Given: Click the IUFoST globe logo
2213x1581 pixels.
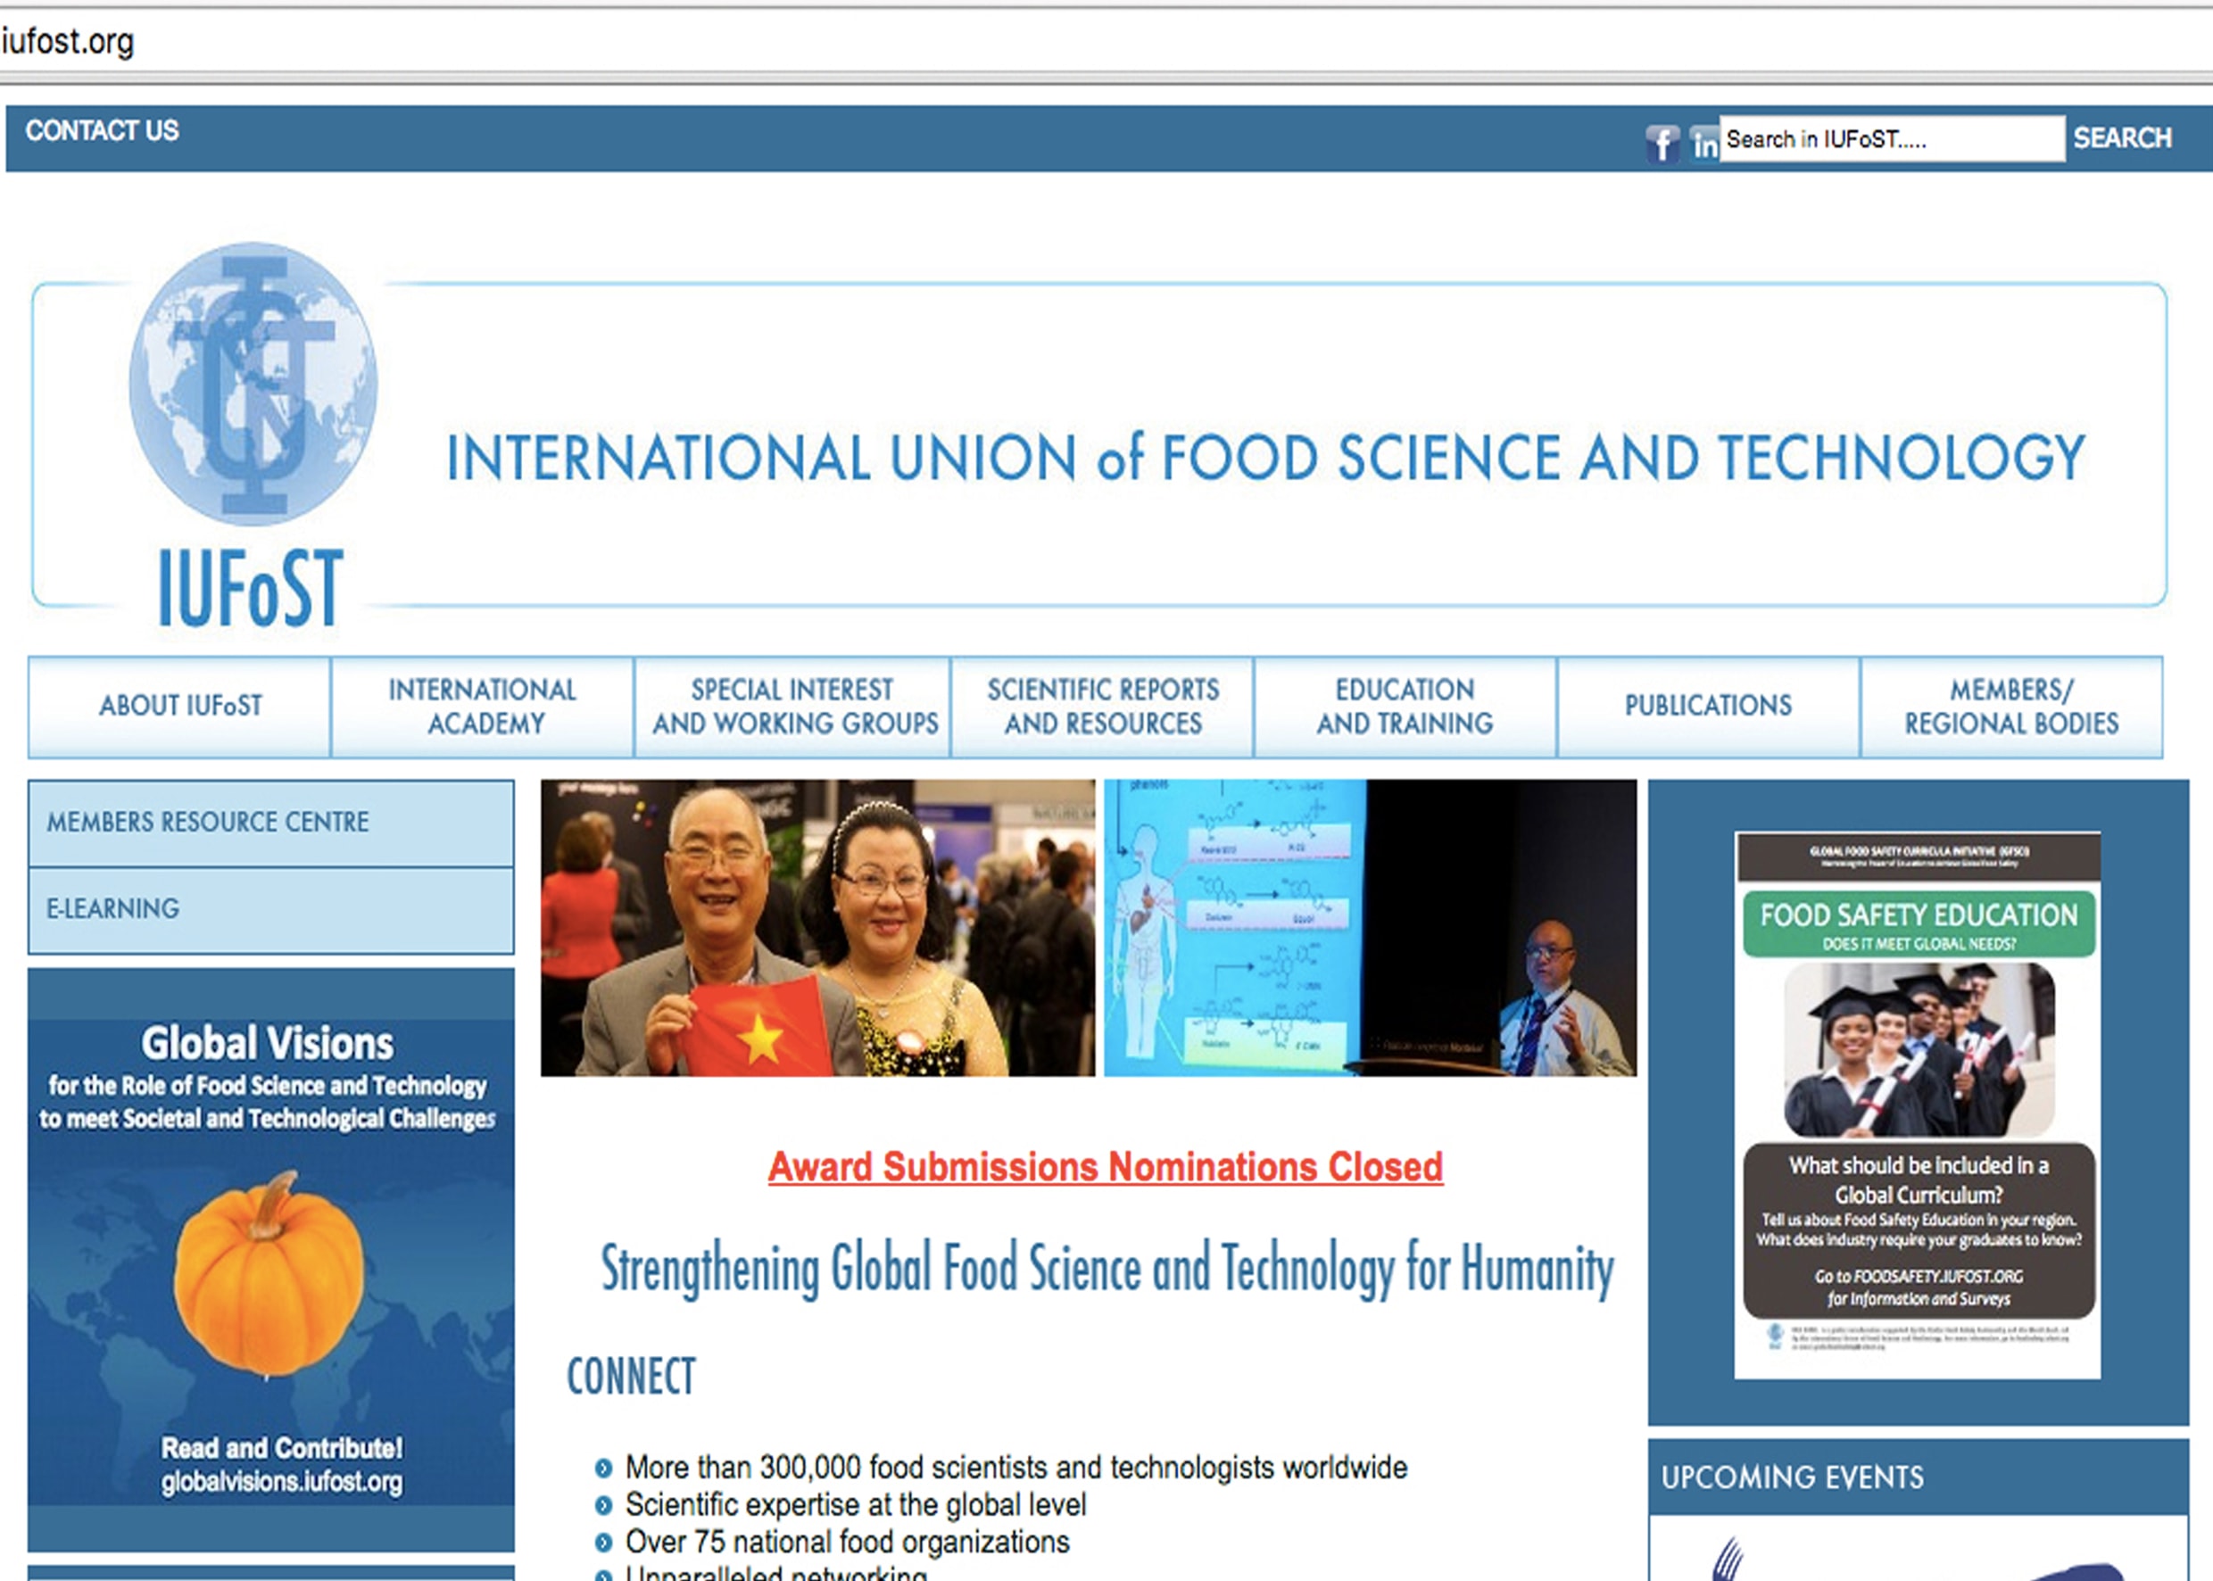Looking at the screenshot, I should pos(253,383).
